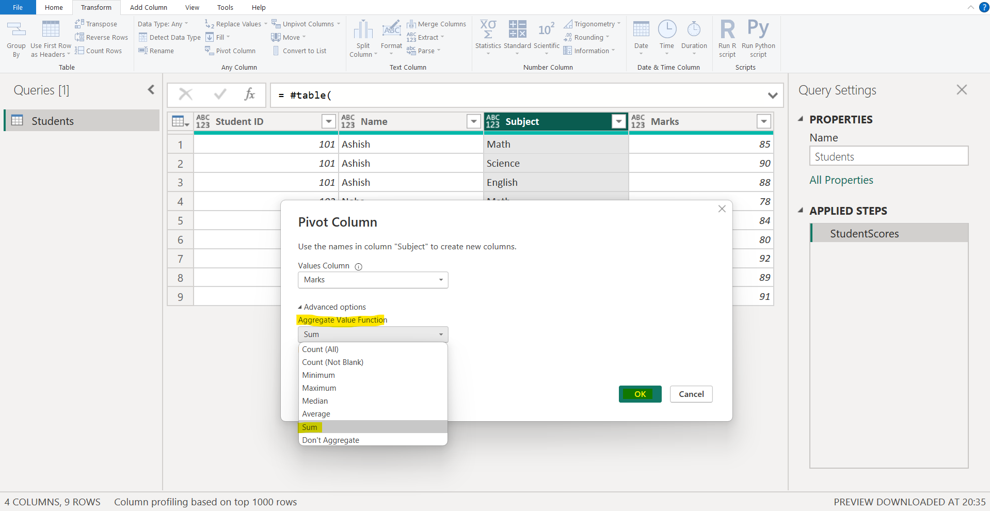Click Use First Row as Headers icon
The height and width of the screenshot is (511, 990).
pos(51,30)
